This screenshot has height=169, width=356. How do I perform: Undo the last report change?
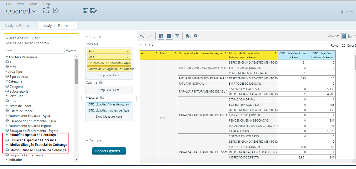(142, 36)
